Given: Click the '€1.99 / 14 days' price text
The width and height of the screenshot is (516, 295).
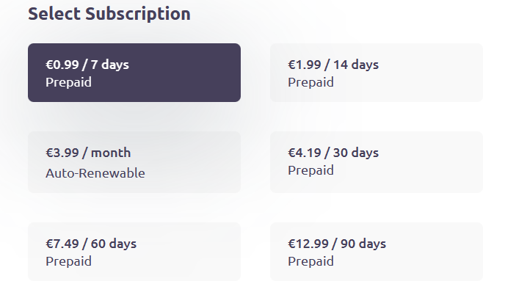Looking at the screenshot, I should pyautogui.click(x=333, y=65).
